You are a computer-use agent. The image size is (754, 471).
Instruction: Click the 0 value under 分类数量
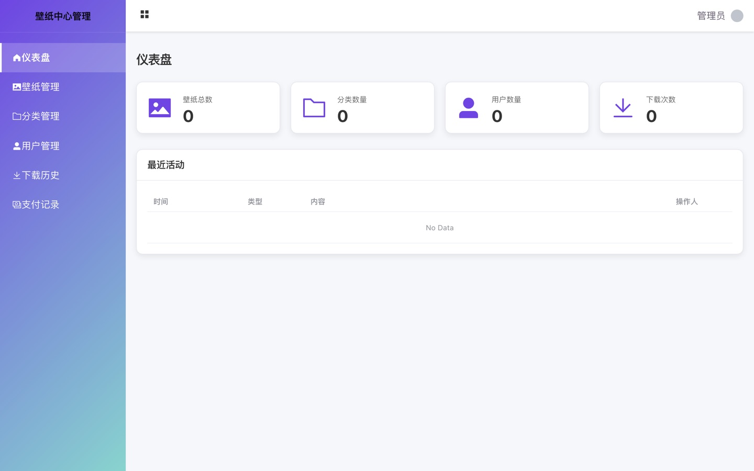(343, 116)
